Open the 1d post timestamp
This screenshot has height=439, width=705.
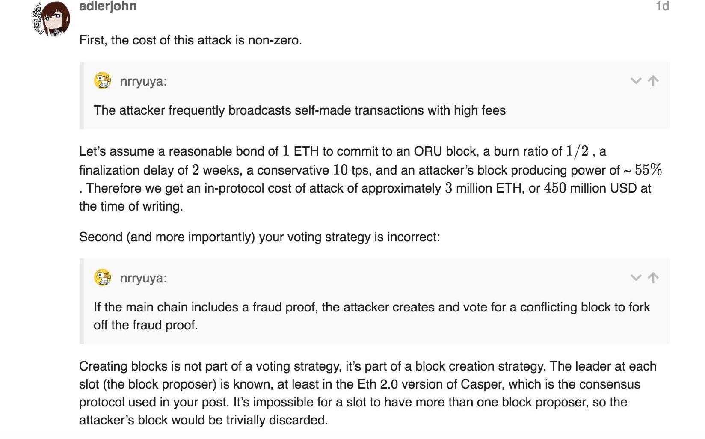point(662,6)
